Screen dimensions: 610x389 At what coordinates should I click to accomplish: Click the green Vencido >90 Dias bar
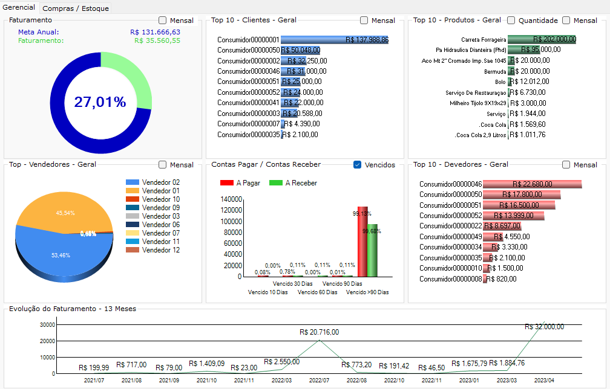coord(372,251)
